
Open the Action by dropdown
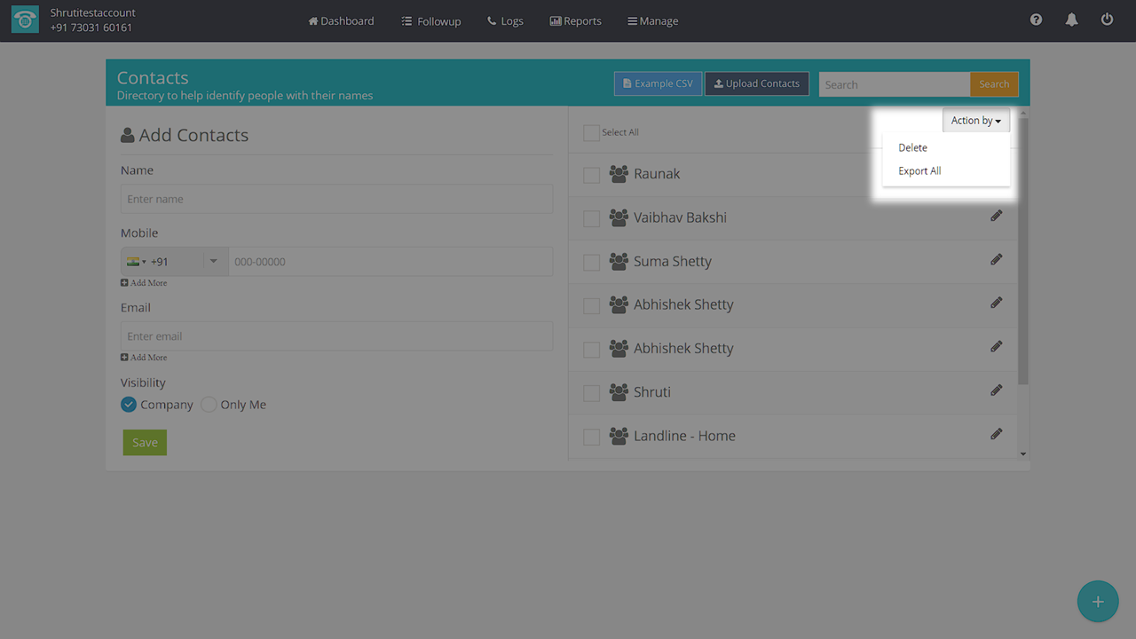975,121
